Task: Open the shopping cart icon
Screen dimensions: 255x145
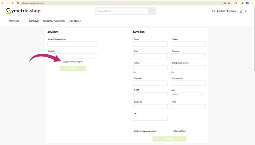Action: click(x=241, y=11)
